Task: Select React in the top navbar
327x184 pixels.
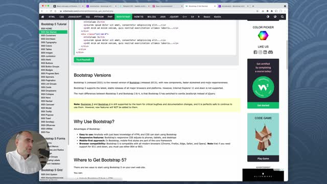Action: (x=207, y=17)
